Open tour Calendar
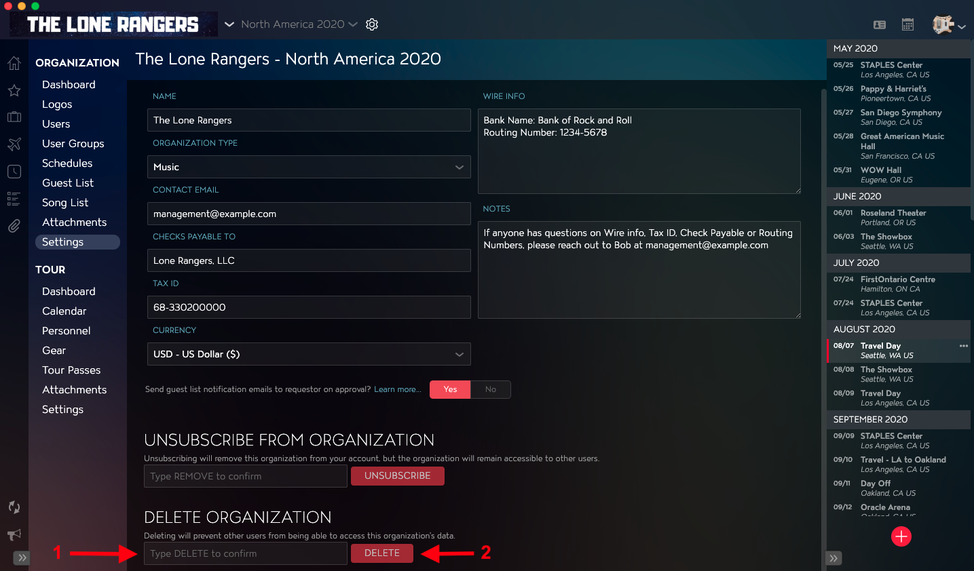 click(x=64, y=311)
